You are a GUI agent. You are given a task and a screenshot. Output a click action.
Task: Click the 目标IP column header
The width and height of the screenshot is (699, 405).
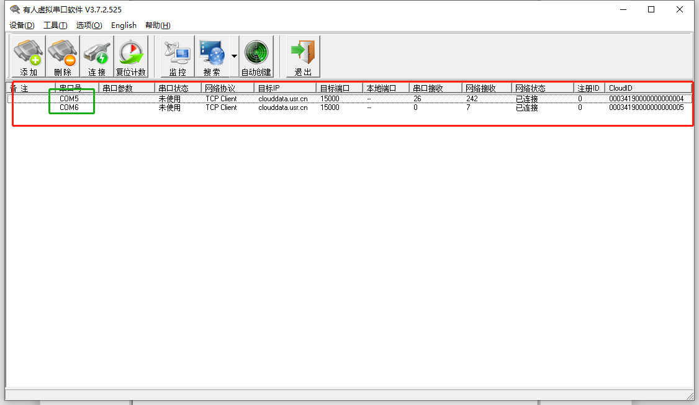click(x=284, y=88)
